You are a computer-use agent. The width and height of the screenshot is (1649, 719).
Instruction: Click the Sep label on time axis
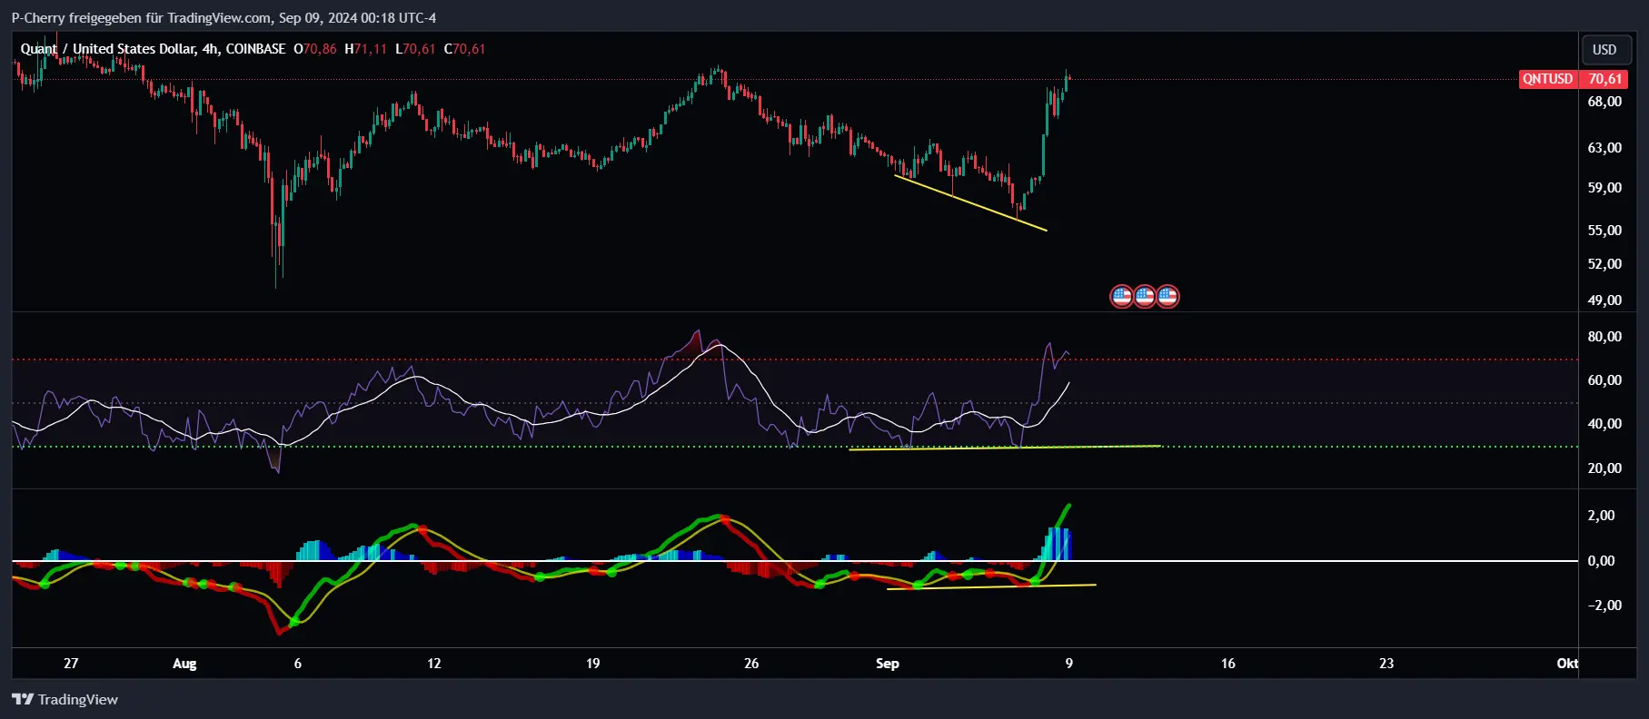coord(888,664)
